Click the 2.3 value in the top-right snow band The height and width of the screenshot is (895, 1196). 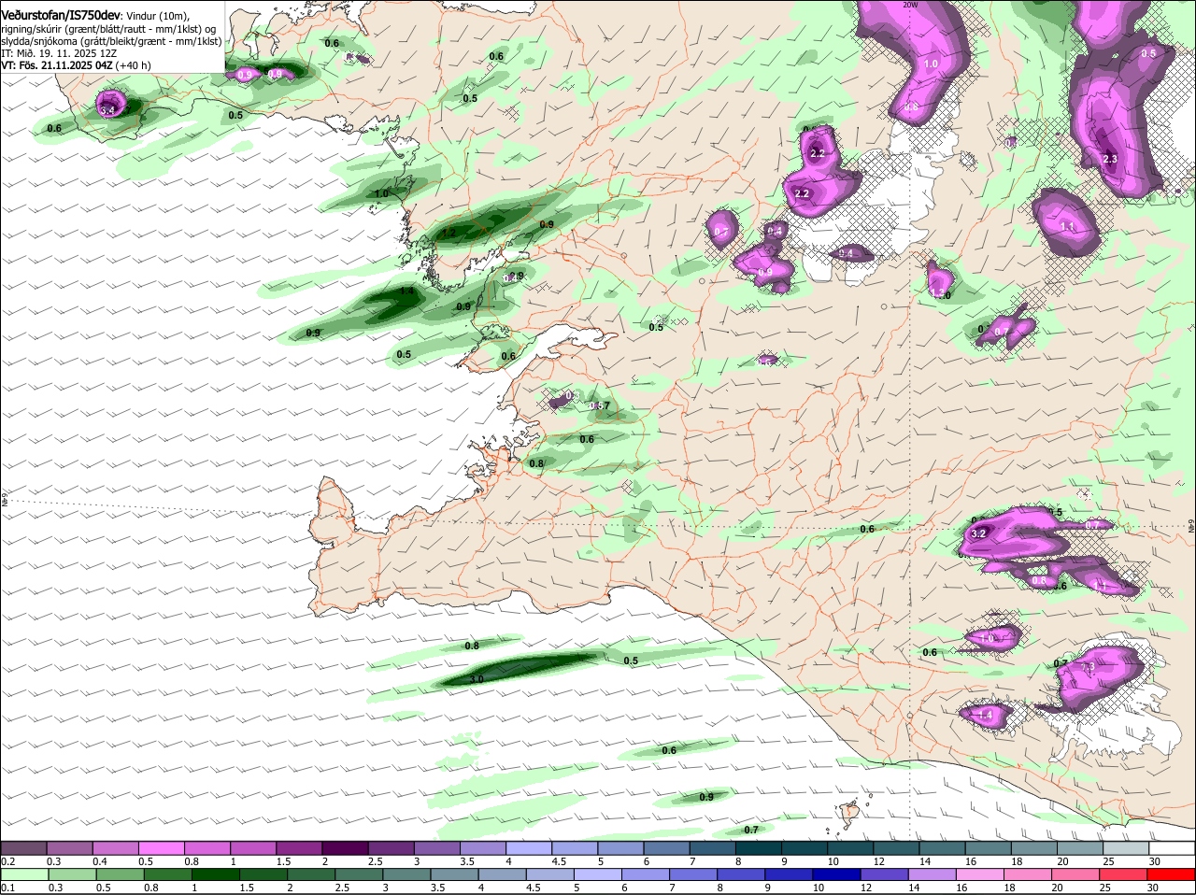coord(1110,160)
